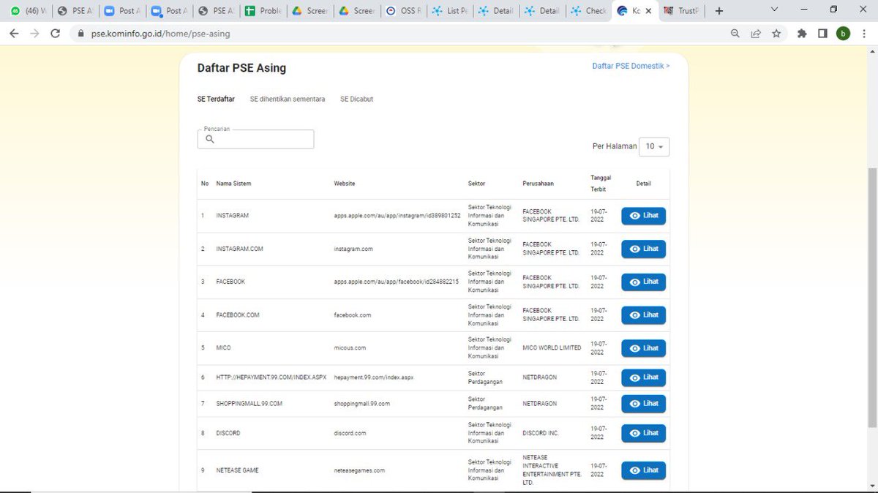The image size is (878, 493).
Task: Click the browser forward arrow
Action: [x=34, y=34]
